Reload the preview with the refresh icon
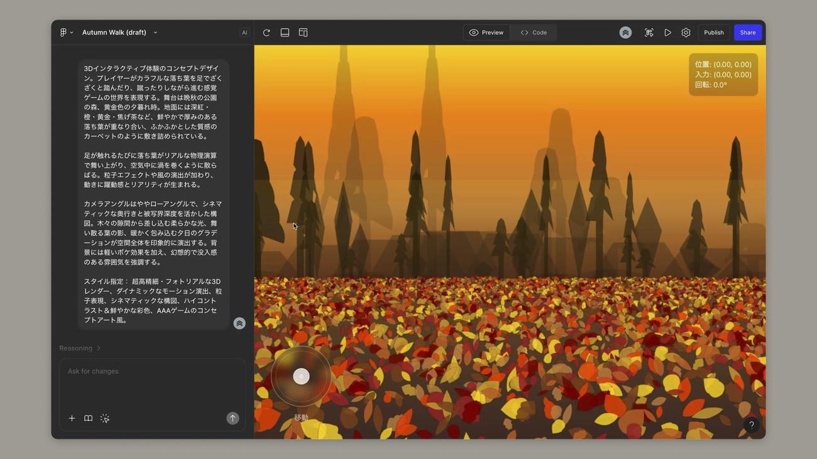Image resolution: width=817 pixels, height=459 pixels. (x=266, y=33)
